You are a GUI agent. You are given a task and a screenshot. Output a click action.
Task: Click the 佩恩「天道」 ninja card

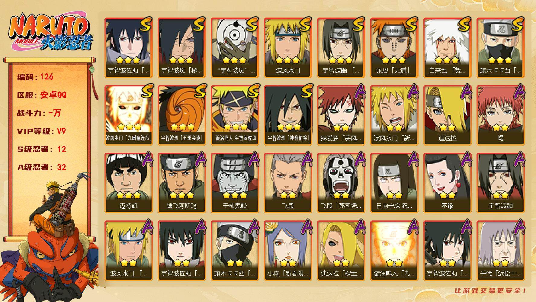tap(394, 47)
